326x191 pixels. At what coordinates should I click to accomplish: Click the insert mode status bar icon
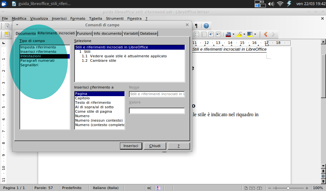149,188
